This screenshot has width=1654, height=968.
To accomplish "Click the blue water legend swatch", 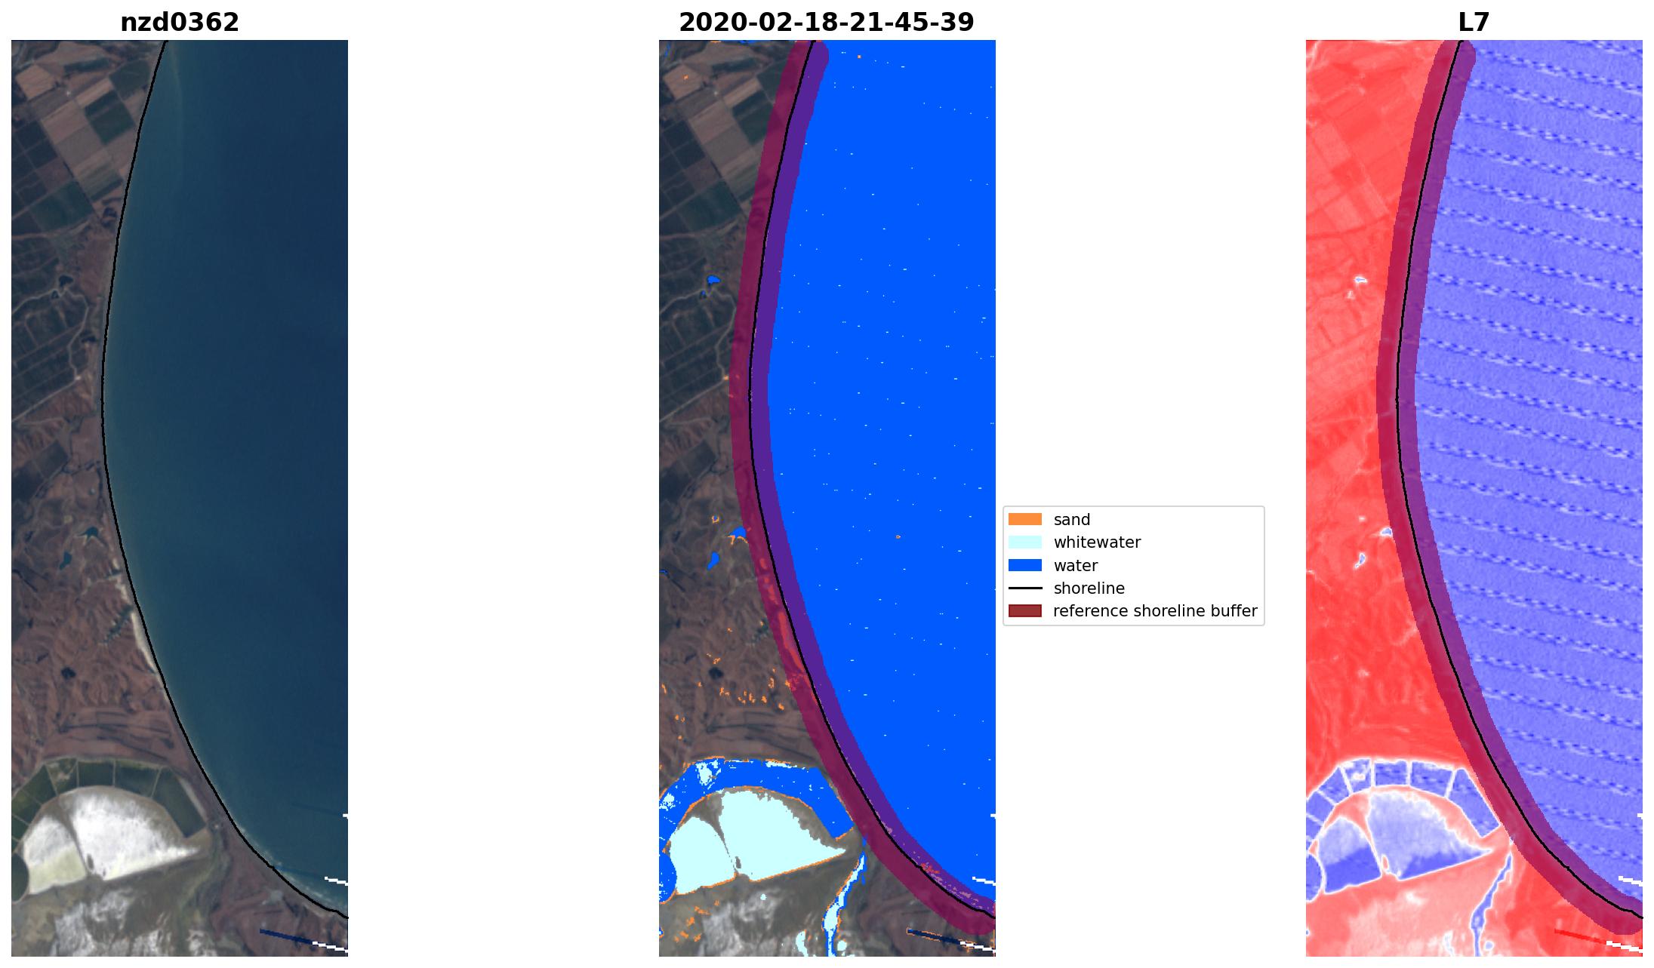I will [1024, 565].
